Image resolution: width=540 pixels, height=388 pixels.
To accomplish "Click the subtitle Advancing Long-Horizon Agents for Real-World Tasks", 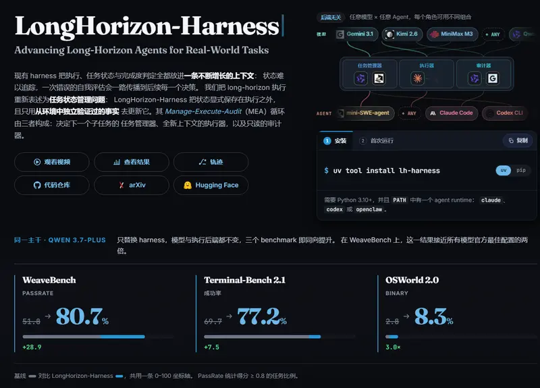I will (142, 50).
